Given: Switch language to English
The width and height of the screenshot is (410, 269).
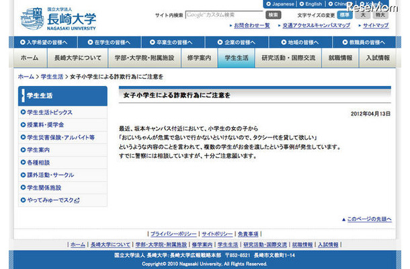Looking at the screenshot, I should pyautogui.click(x=311, y=4).
